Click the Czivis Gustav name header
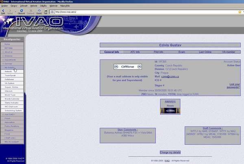The width and height of the screenshot is (244, 164). [x=170, y=45]
